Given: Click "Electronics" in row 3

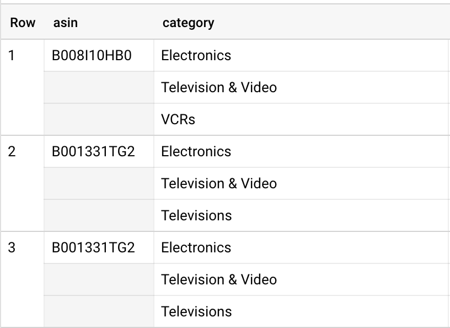Looking at the screenshot, I should [196, 248].
